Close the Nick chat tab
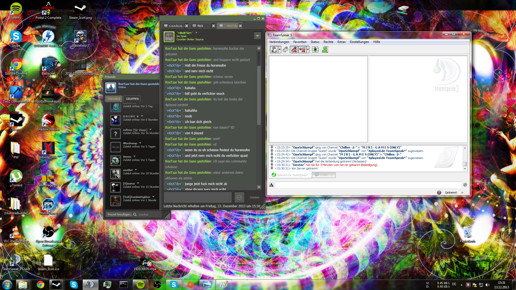Image resolution: width=516 pixels, height=290 pixels. [213, 26]
